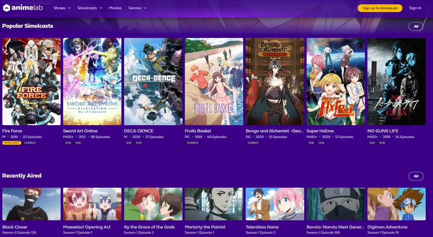View all Popular Simulcasts
This screenshot has width=433, height=237.
(416, 26)
